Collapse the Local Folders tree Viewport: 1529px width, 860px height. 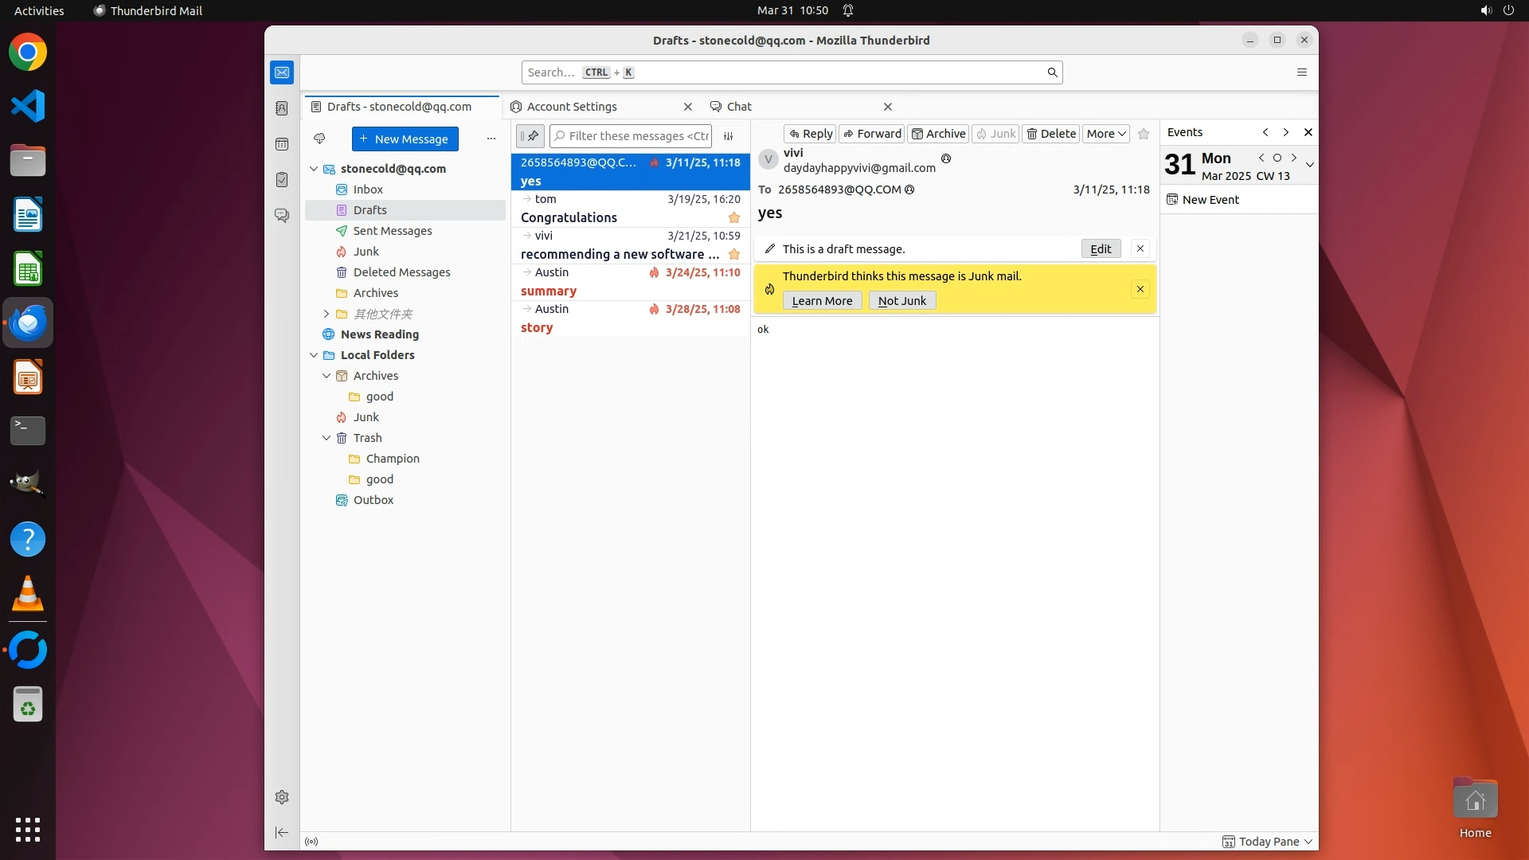pyautogui.click(x=314, y=355)
